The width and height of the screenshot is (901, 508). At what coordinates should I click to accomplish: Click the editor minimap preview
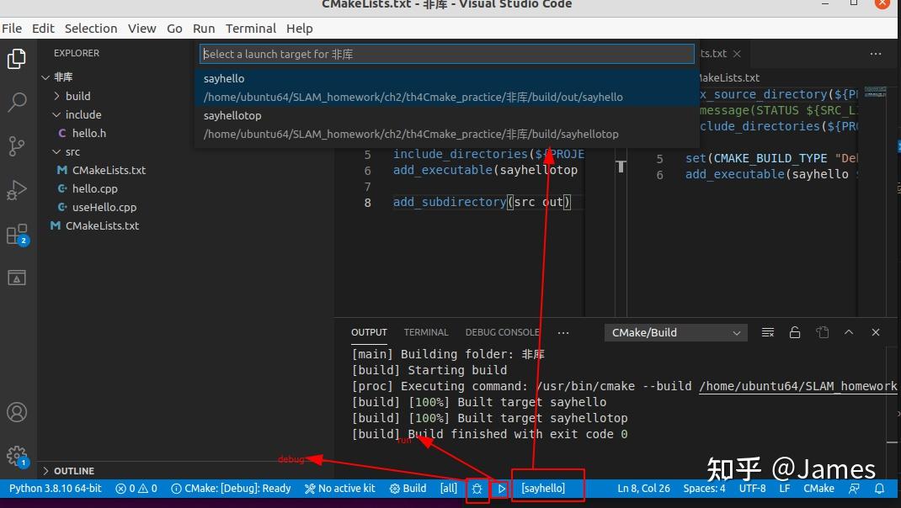tap(875, 92)
